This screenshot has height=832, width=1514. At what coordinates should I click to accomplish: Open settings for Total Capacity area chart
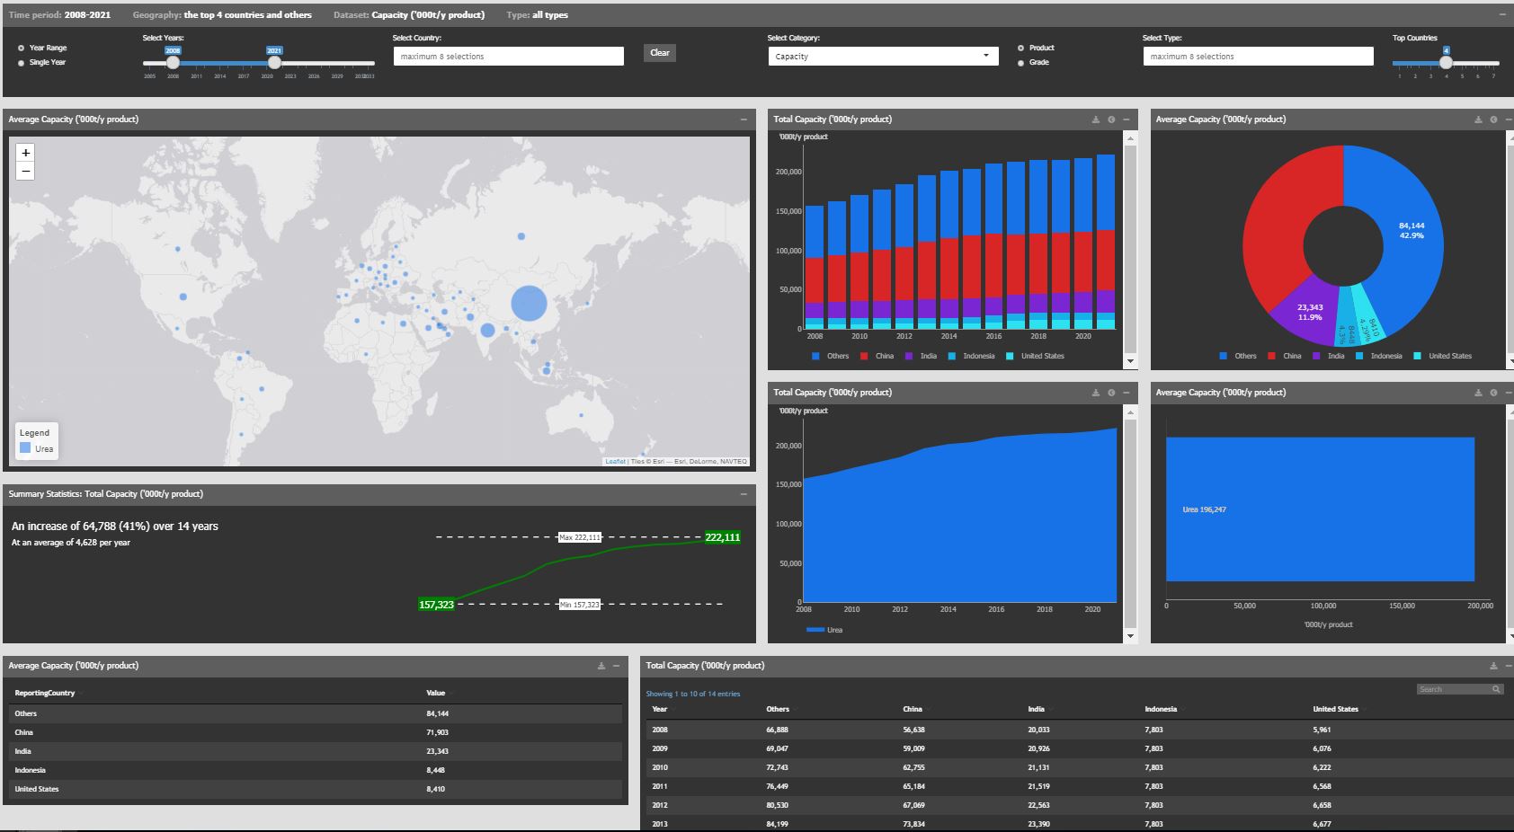click(x=1111, y=393)
